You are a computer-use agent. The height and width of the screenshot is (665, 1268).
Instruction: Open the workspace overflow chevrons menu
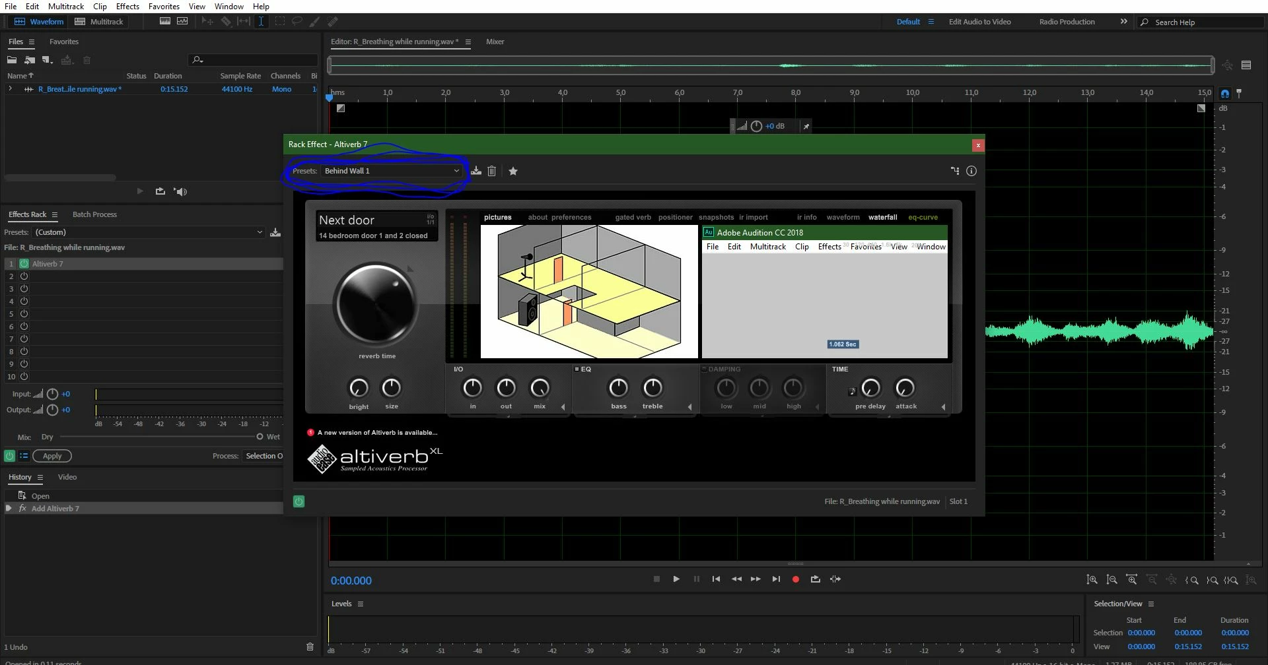1124,22
